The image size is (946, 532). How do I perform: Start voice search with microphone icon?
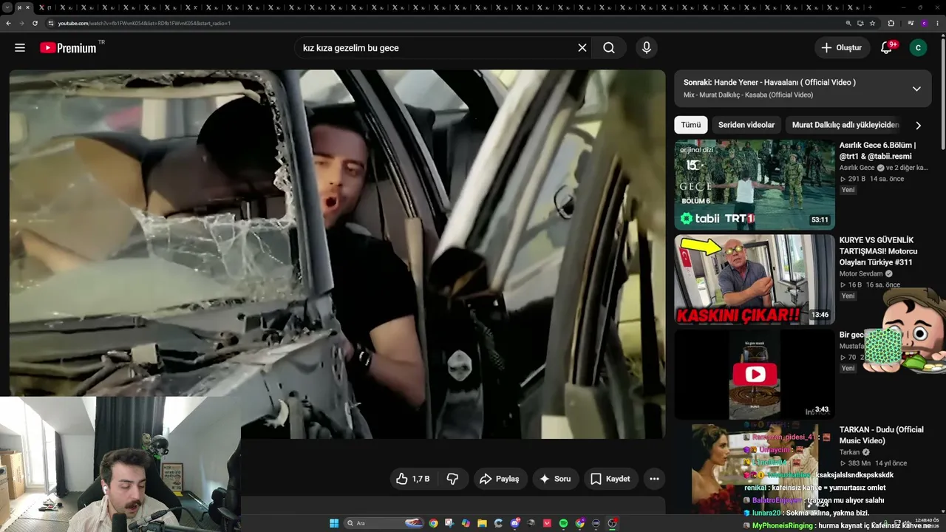[x=647, y=47]
